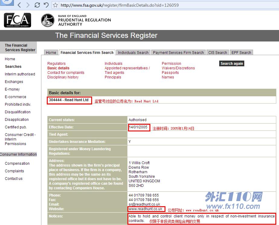Open Payment Services Firm Search tab

point(178,52)
